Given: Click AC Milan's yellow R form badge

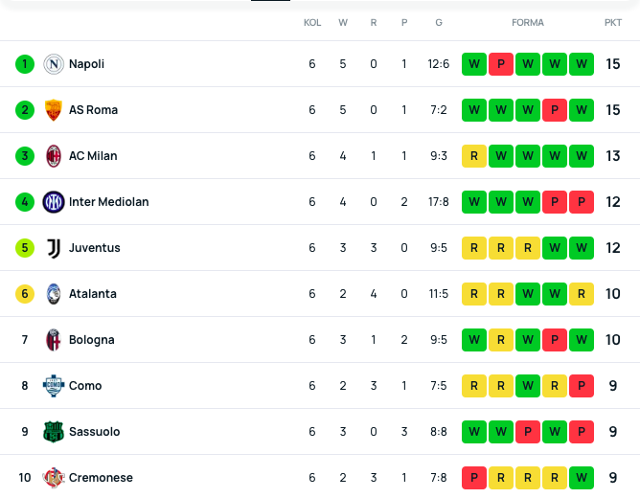Looking at the screenshot, I should [x=474, y=156].
